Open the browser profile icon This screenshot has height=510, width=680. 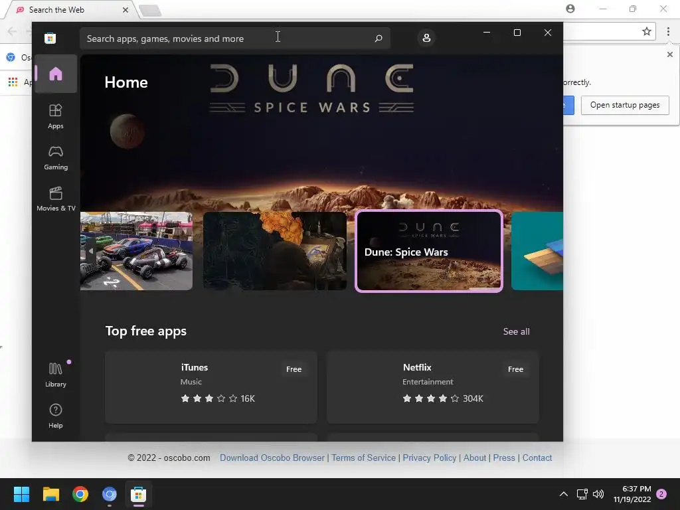[x=570, y=9]
